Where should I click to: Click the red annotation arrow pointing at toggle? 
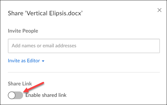pos(34,87)
